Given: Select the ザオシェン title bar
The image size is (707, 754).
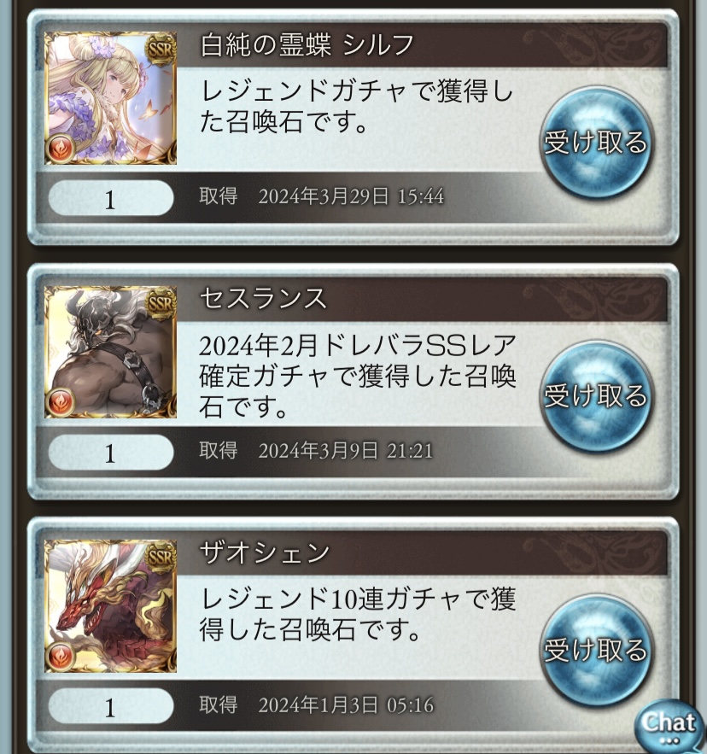Looking at the screenshot, I should (423, 553).
